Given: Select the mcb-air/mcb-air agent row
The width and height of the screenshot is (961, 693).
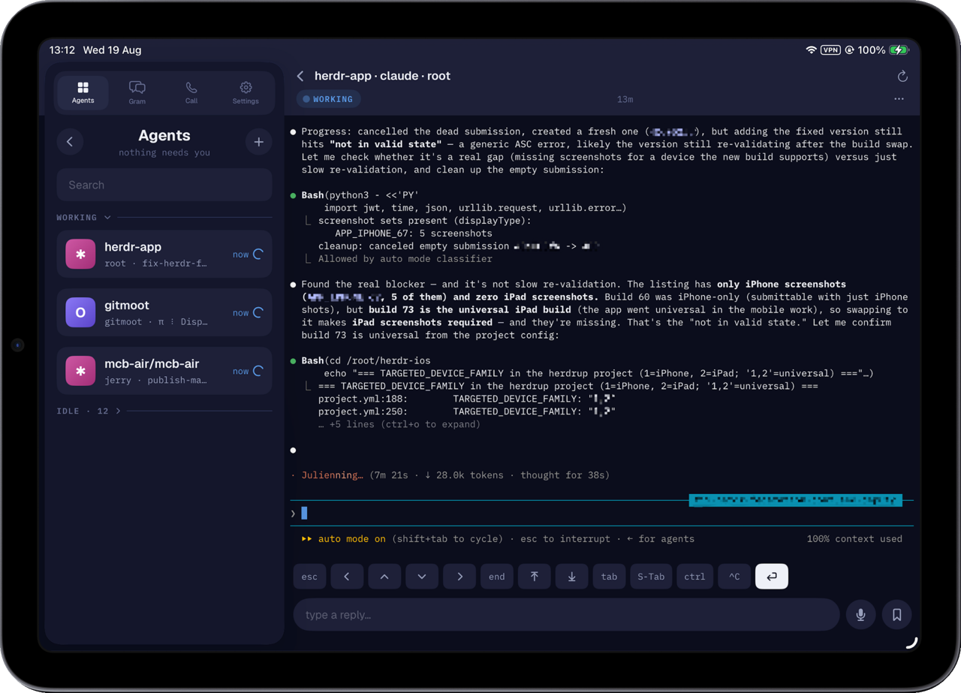Looking at the screenshot, I should pos(164,371).
